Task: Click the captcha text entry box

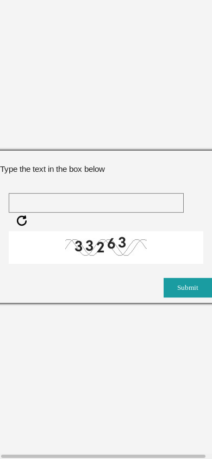Action: (x=96, y=203)
